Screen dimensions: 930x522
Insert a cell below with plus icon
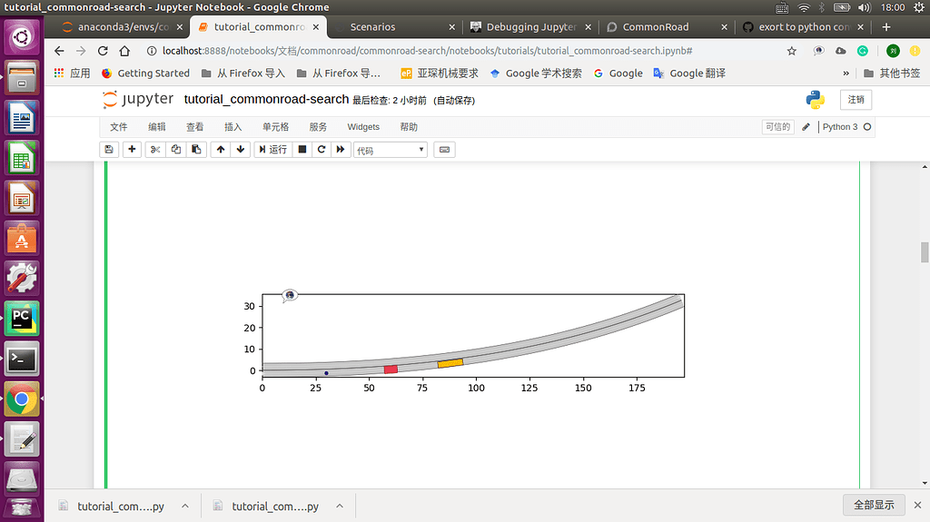click(x=133, y=150)
